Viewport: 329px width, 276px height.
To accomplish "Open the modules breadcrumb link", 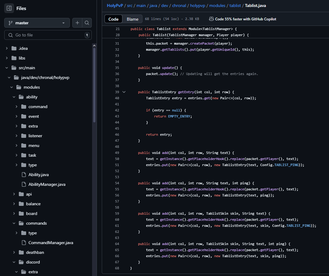I will tap(217, 6).
